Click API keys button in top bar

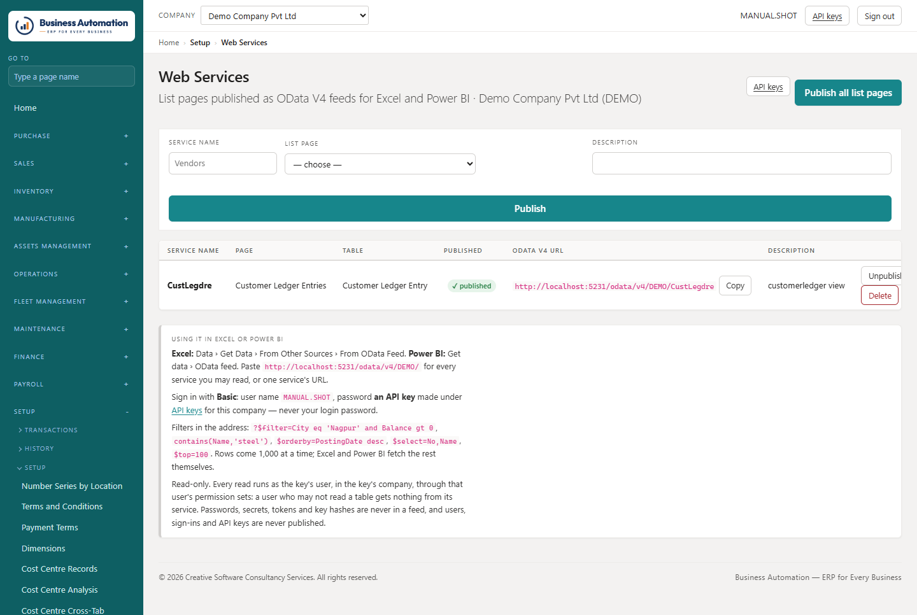[x=827, y=16]
